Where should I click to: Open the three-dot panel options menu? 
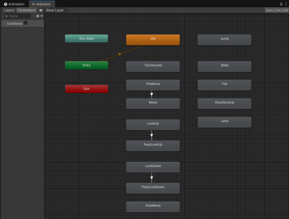(286, 4)
